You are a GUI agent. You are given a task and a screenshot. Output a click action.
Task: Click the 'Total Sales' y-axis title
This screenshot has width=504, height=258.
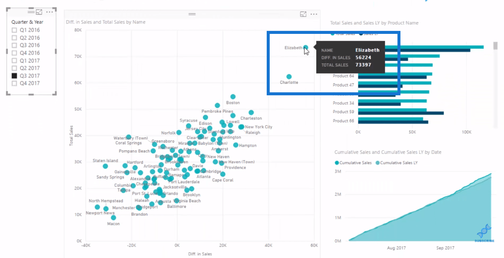tap(72, 135)
